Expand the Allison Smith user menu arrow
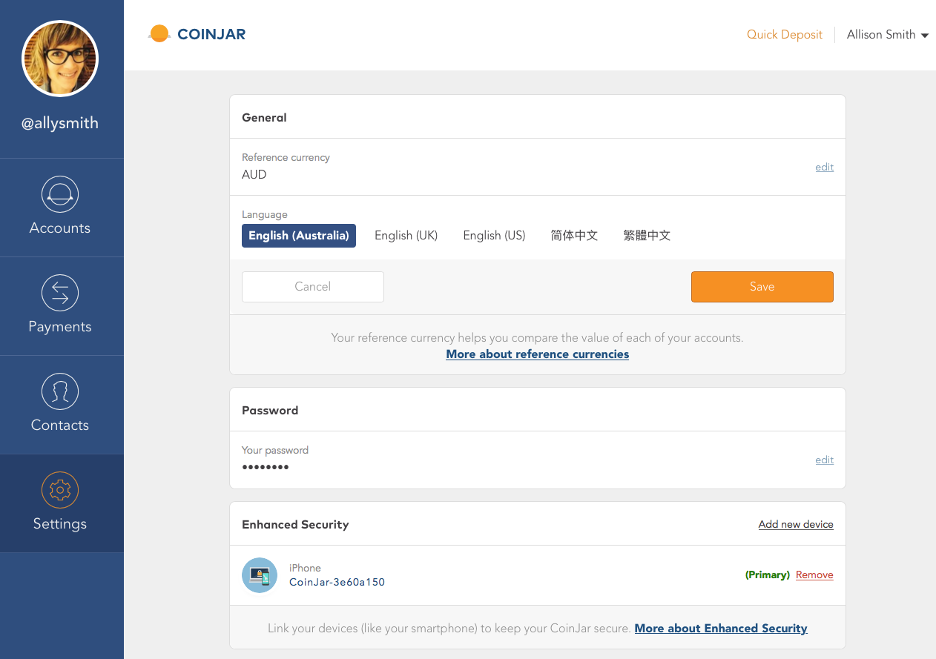This screenshot has width=936, height=659. 925,36
